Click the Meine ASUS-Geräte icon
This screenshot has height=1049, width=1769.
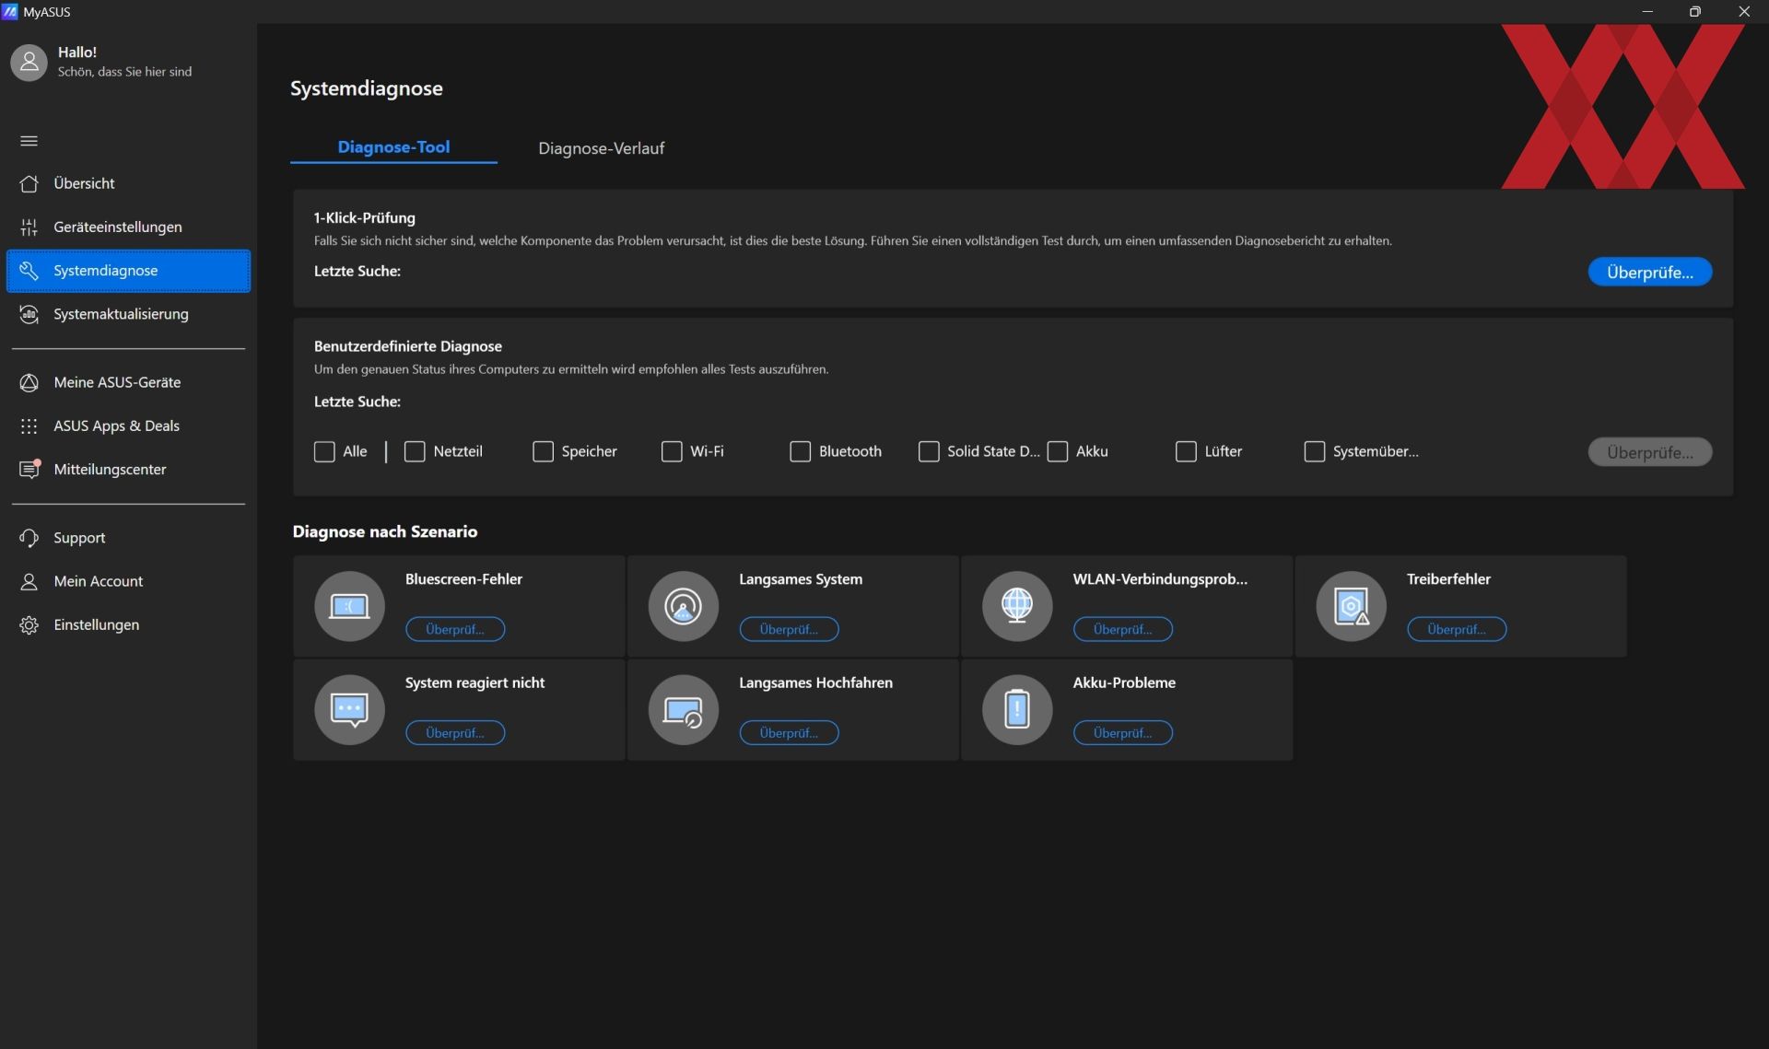(x=29, y=382)
